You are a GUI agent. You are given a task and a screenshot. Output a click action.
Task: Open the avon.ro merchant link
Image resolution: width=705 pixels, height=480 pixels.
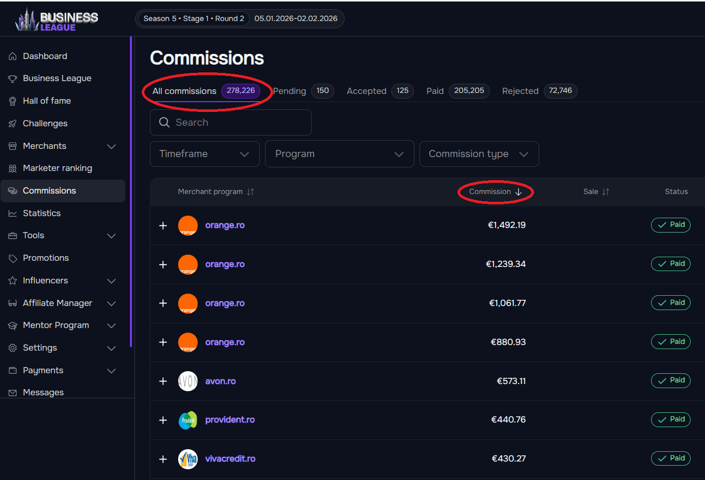click(220, 381)
